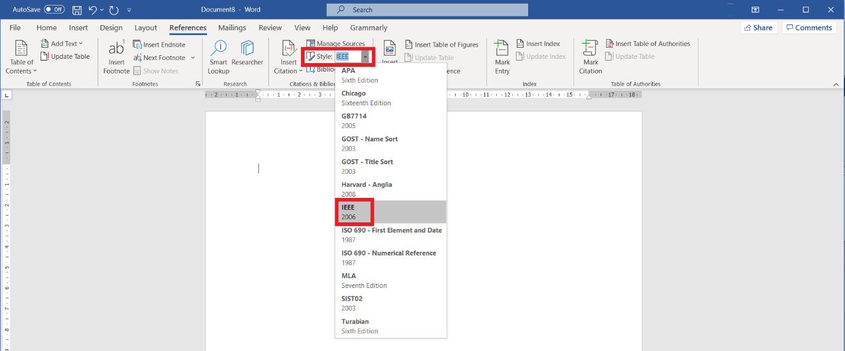Switch to the Mailings tab
845x351 pixels.
coord(232,28)
